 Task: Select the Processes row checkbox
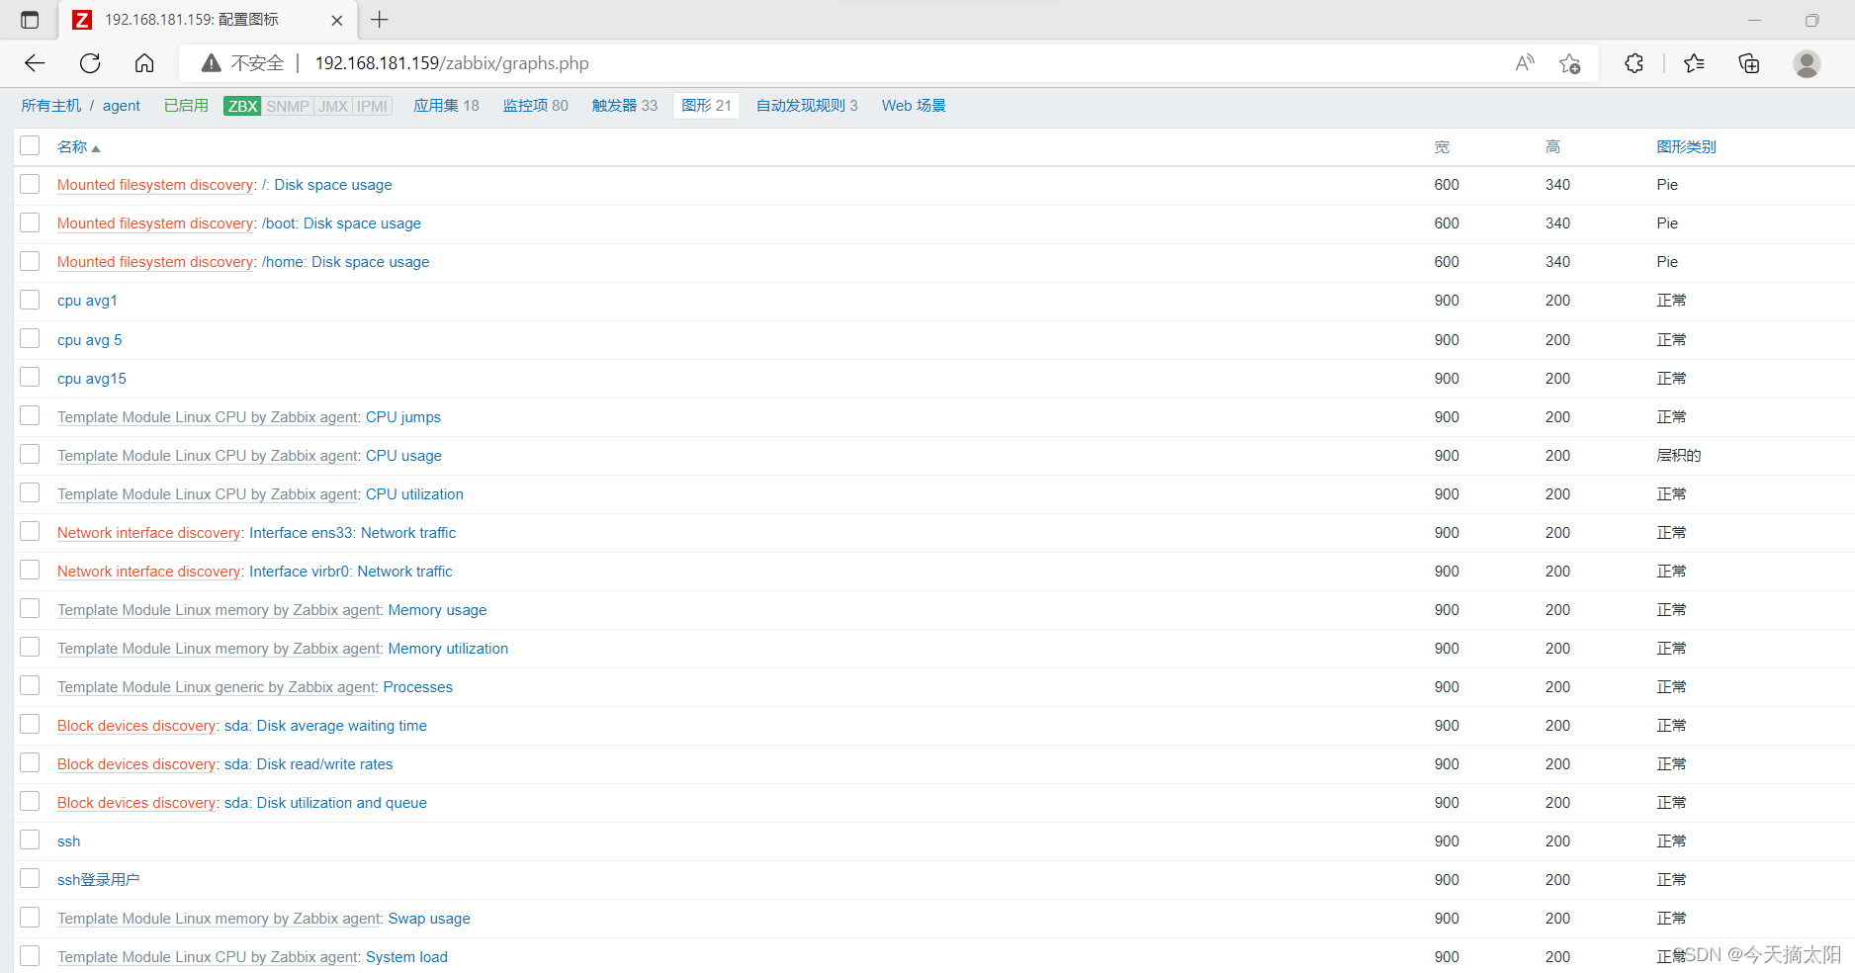click(30, 685)
